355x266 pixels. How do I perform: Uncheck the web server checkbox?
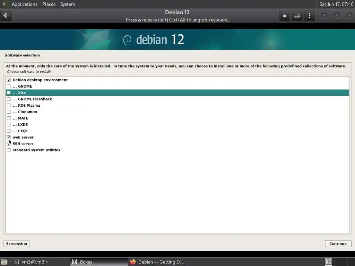9,137
